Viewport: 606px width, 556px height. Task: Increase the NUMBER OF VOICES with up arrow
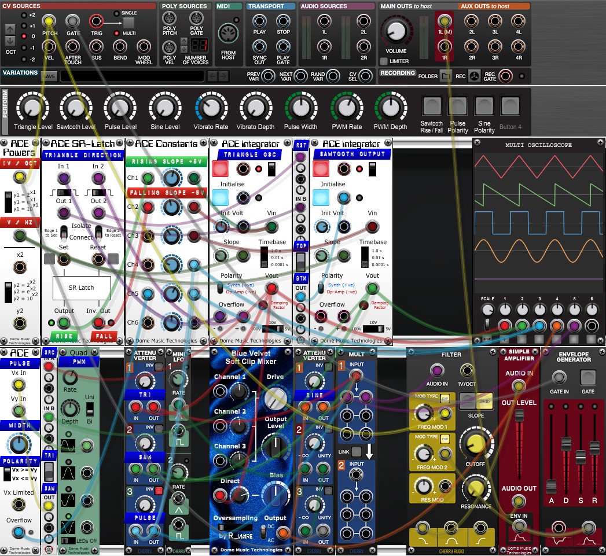185,41
